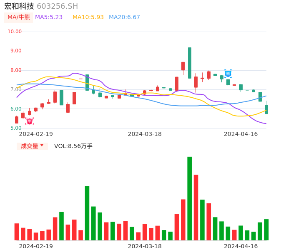Click the 宏和科技 stock name
This screenshot has width=286, height=252.
19,6
